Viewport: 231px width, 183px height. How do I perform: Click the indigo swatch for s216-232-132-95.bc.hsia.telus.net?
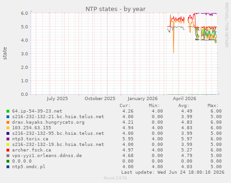[x=8, y=133]
